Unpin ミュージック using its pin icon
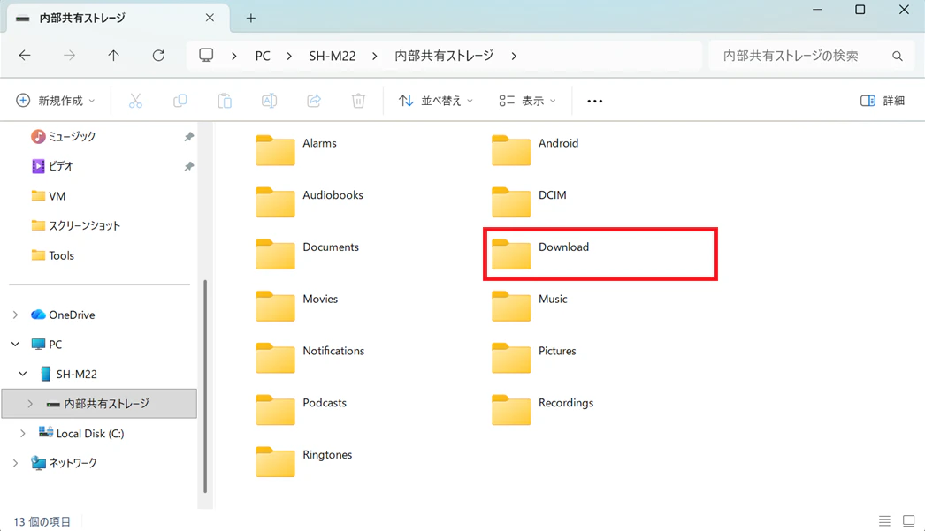This screenshot has width=925, height=531. [x=188, y=137]
